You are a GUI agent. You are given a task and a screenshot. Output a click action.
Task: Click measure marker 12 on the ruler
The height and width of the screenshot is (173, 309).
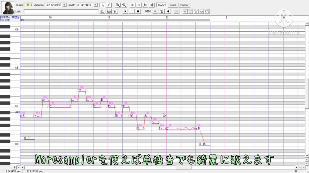pos(167,17)
